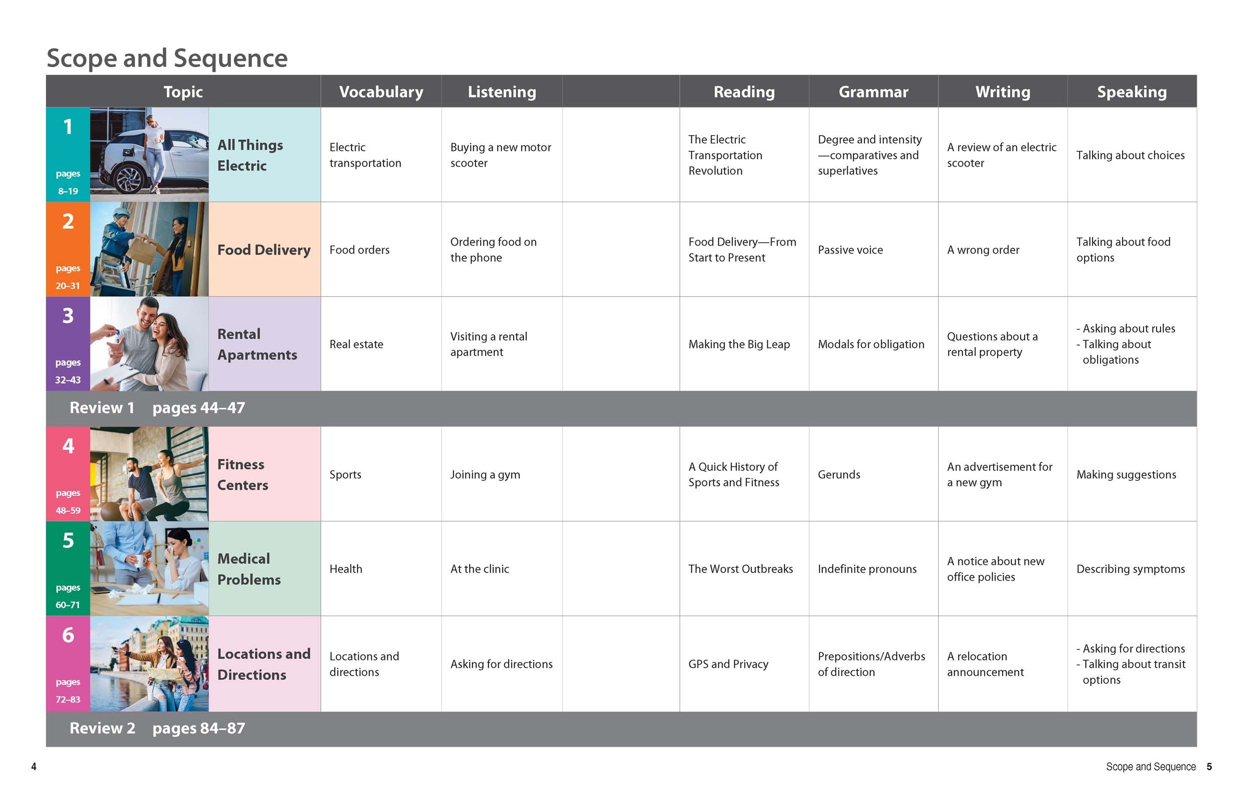
Task: Click the purple unit 3 number block
Action: coord(68,343)
